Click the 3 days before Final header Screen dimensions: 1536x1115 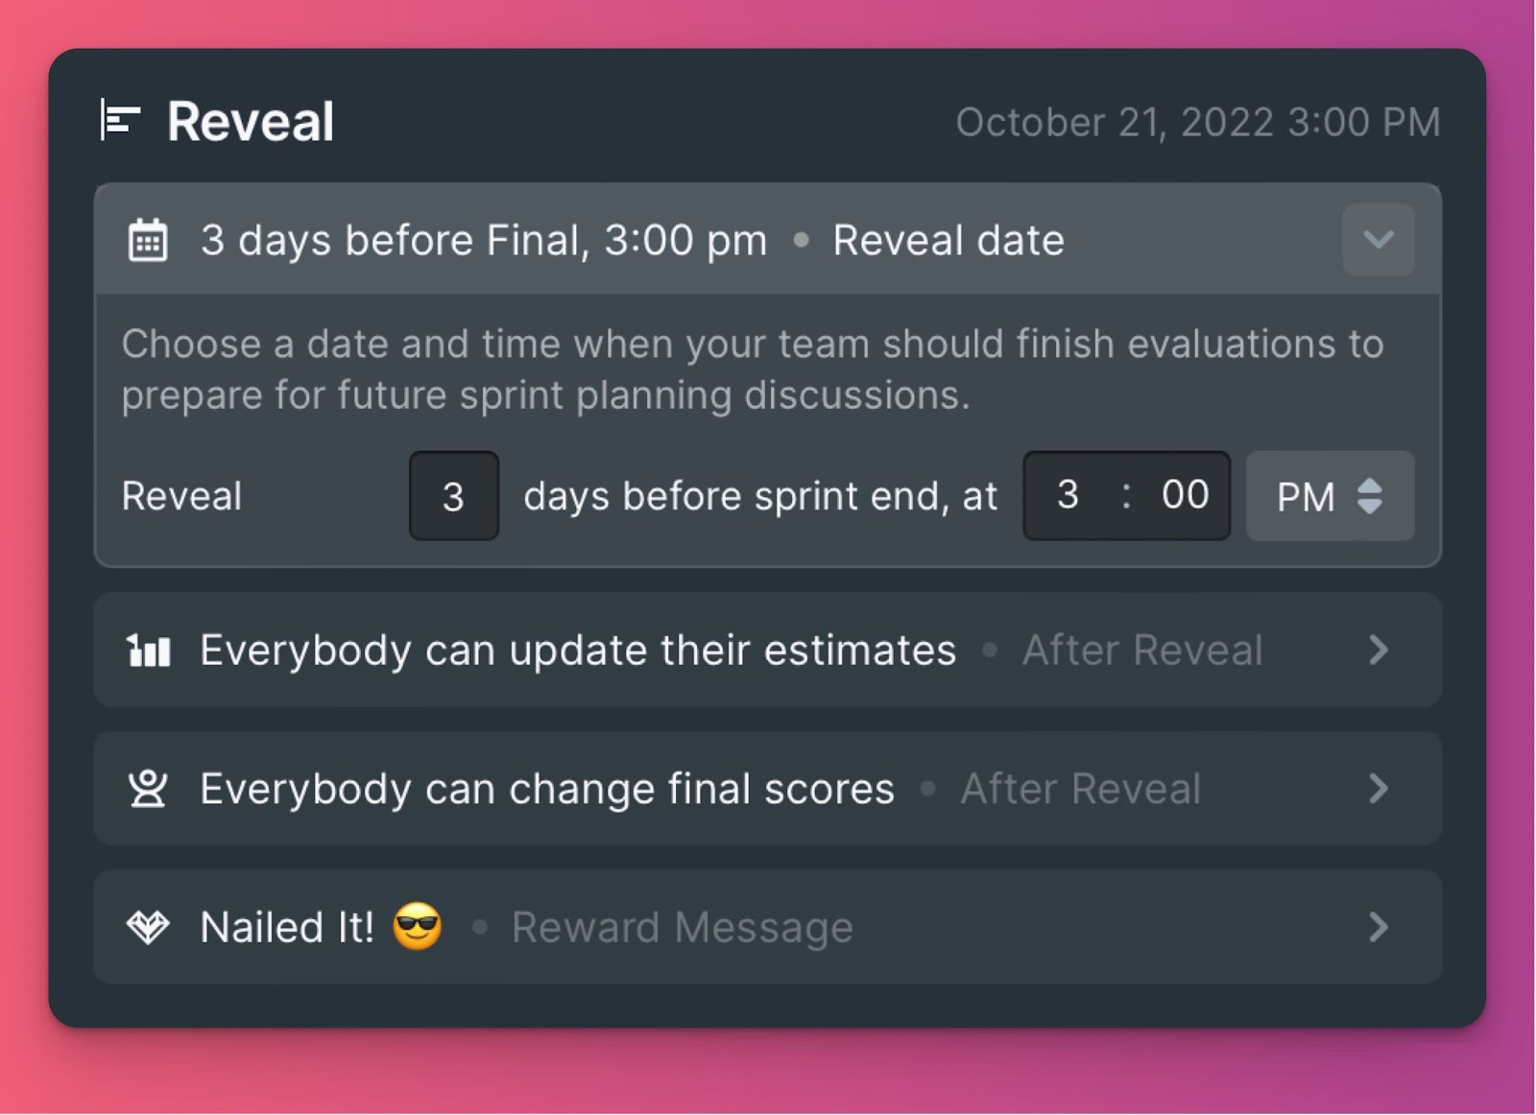click(x=484, y=240)
